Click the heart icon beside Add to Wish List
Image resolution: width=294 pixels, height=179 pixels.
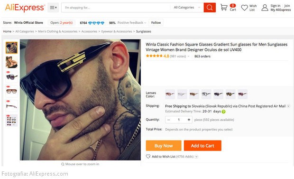148,156
